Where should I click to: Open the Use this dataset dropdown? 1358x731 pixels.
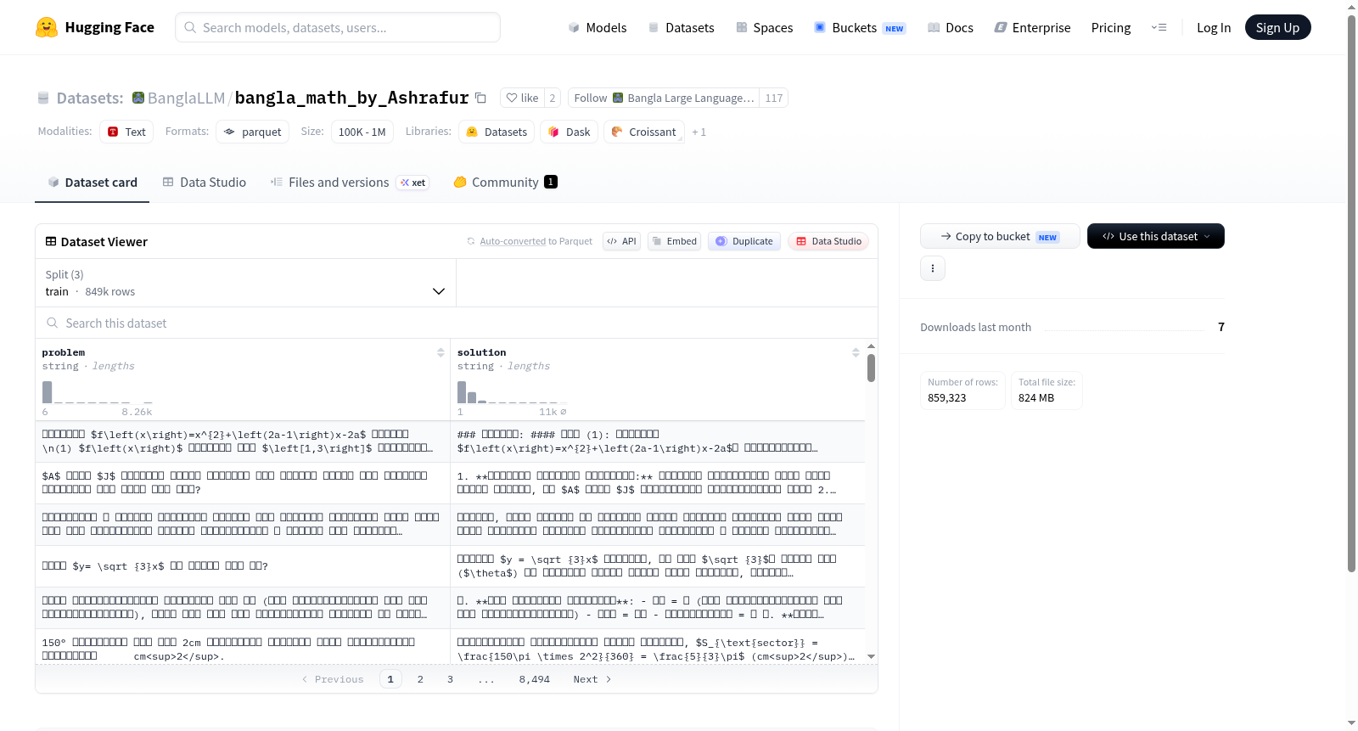click(x=1156, y=236)
